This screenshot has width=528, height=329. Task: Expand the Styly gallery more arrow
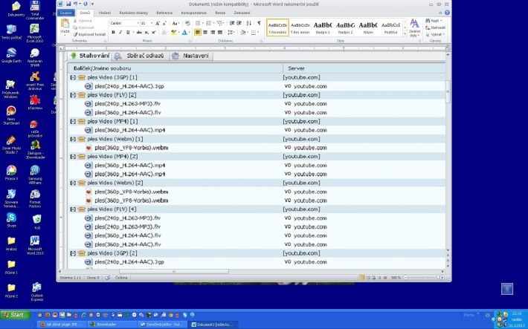[405, 33]
